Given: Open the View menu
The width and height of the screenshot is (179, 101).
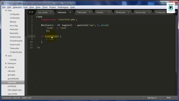Looking at the screenshot, I should pos(32,7).
